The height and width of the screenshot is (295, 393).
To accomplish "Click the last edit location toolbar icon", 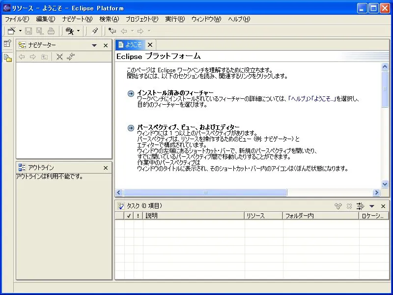I will pyautogui.click(x=112, y=31).
